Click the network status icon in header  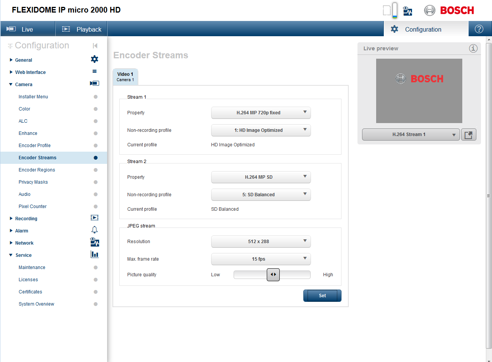(x=407, y=11)
